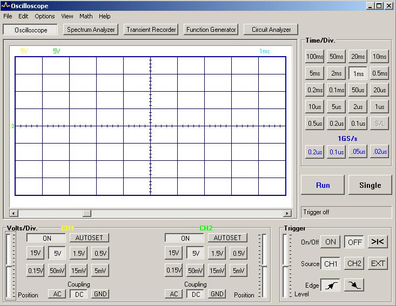Switch to Transient Recorder mode
Image resolution: width=396 pixels, height=306 pixels.
coord(151,30)
